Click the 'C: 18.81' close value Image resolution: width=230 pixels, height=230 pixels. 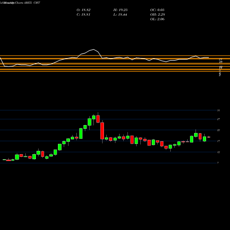pyautogui.click(x=83, y=15)
